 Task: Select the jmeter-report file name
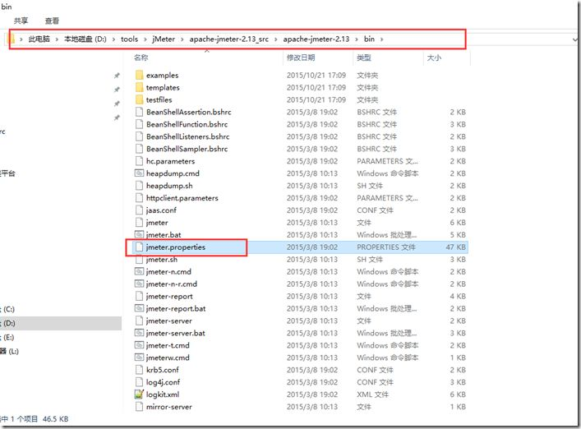coord(169,296)
